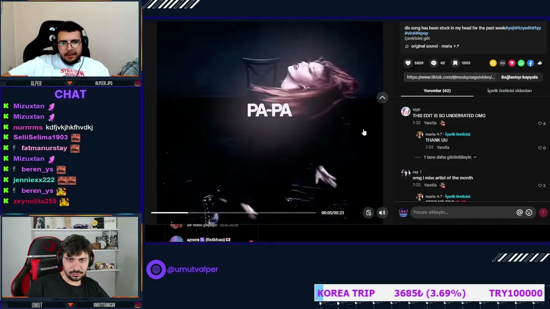Click Yanıtla under 'THANK UU' reply

443,148
